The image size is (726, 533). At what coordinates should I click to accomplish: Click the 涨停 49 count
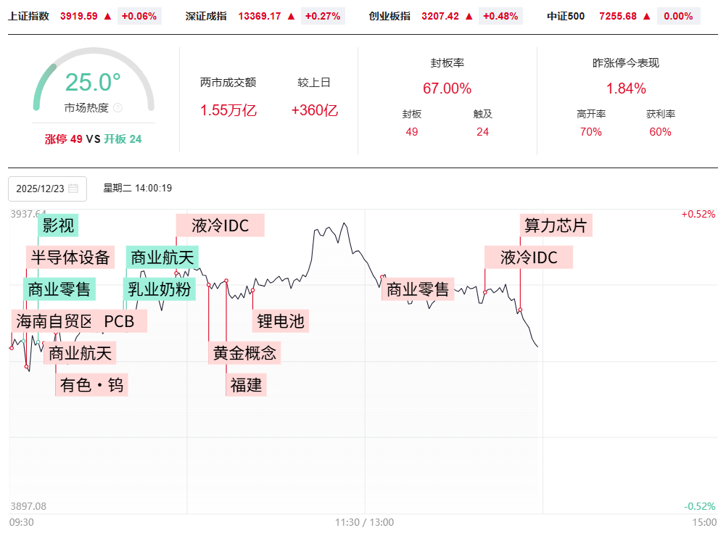(x=64, y=139)
